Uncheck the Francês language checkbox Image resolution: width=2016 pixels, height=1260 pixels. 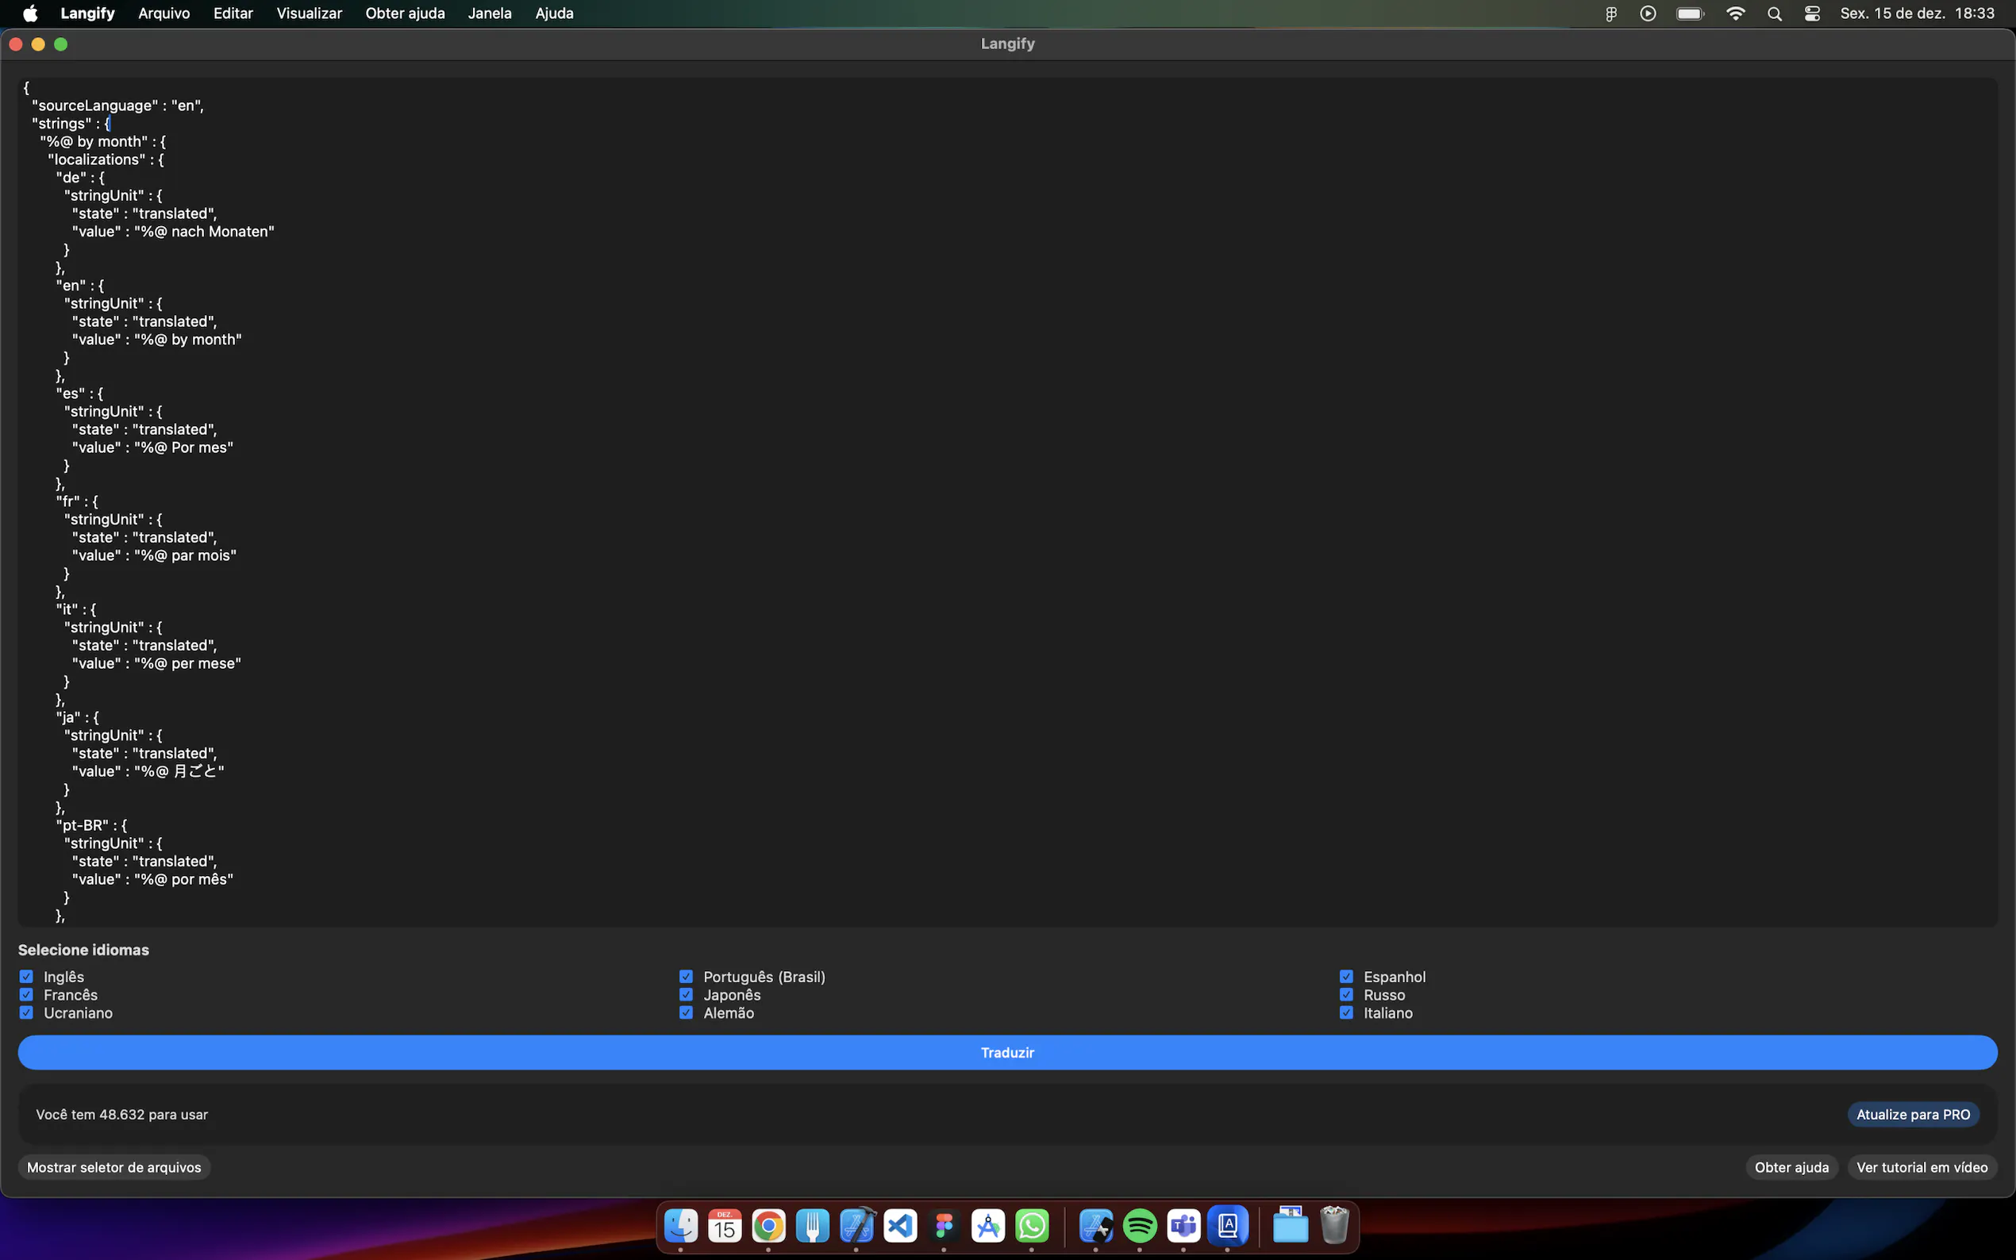click(x=27, y=995)
